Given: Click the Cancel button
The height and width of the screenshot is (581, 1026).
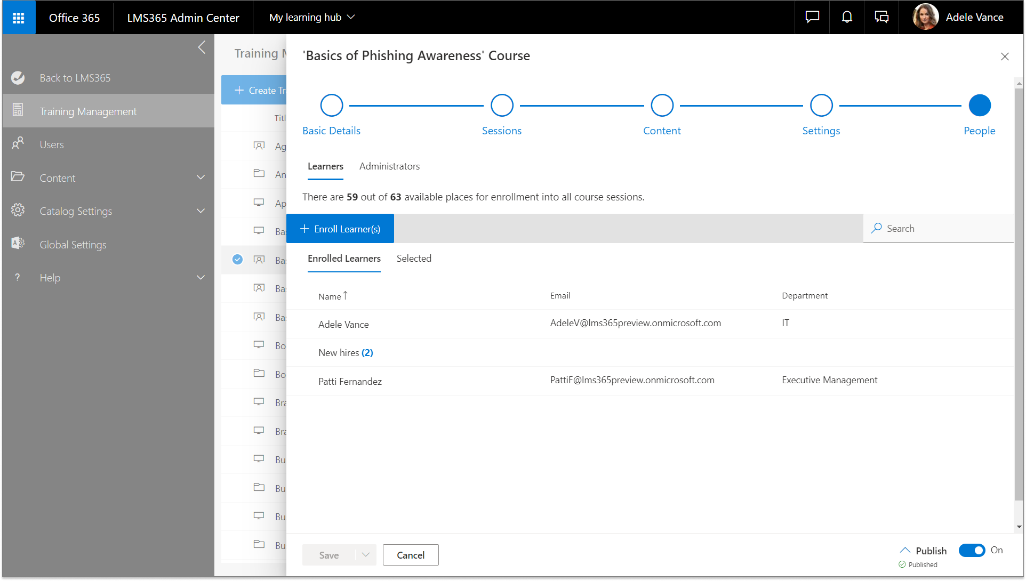Looking at the screenshot, I should [411, 555].
